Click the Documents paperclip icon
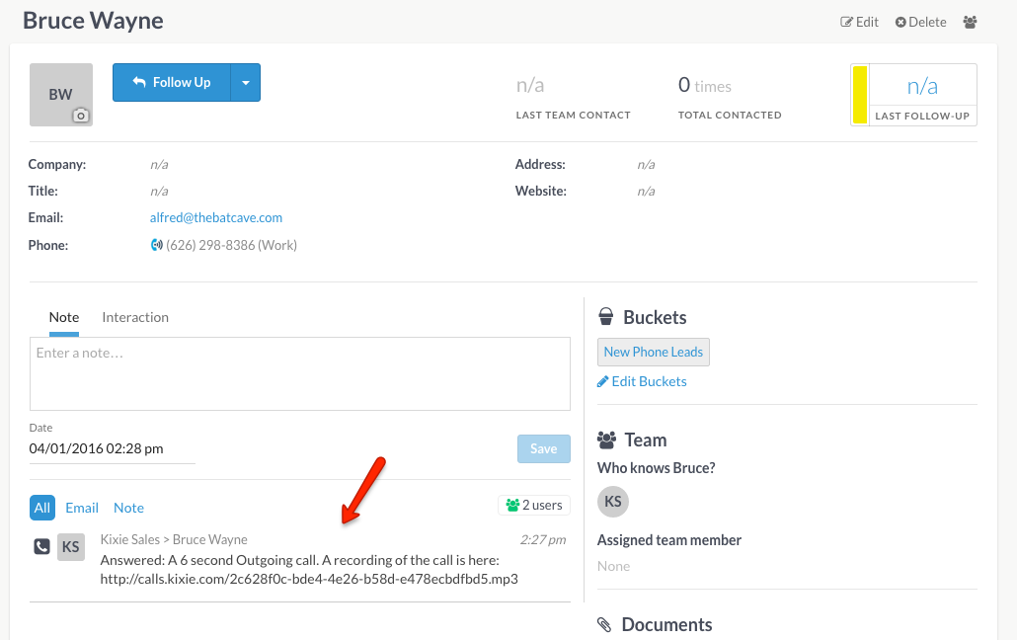The width and height of the screenshot is (1017, 640). pyautogui.click(x=604, y=624)
